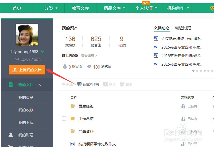Click the user profile avatar photo
Screen dimensions: 214x147
click(27, 35)
